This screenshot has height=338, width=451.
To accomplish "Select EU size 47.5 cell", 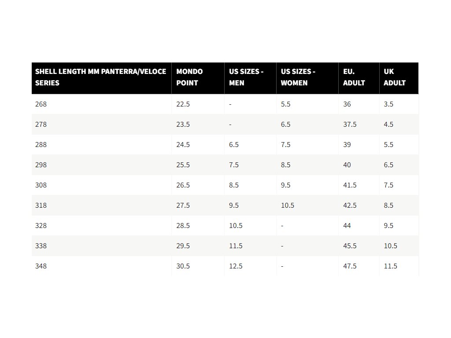I will click(x=350, y=266).
